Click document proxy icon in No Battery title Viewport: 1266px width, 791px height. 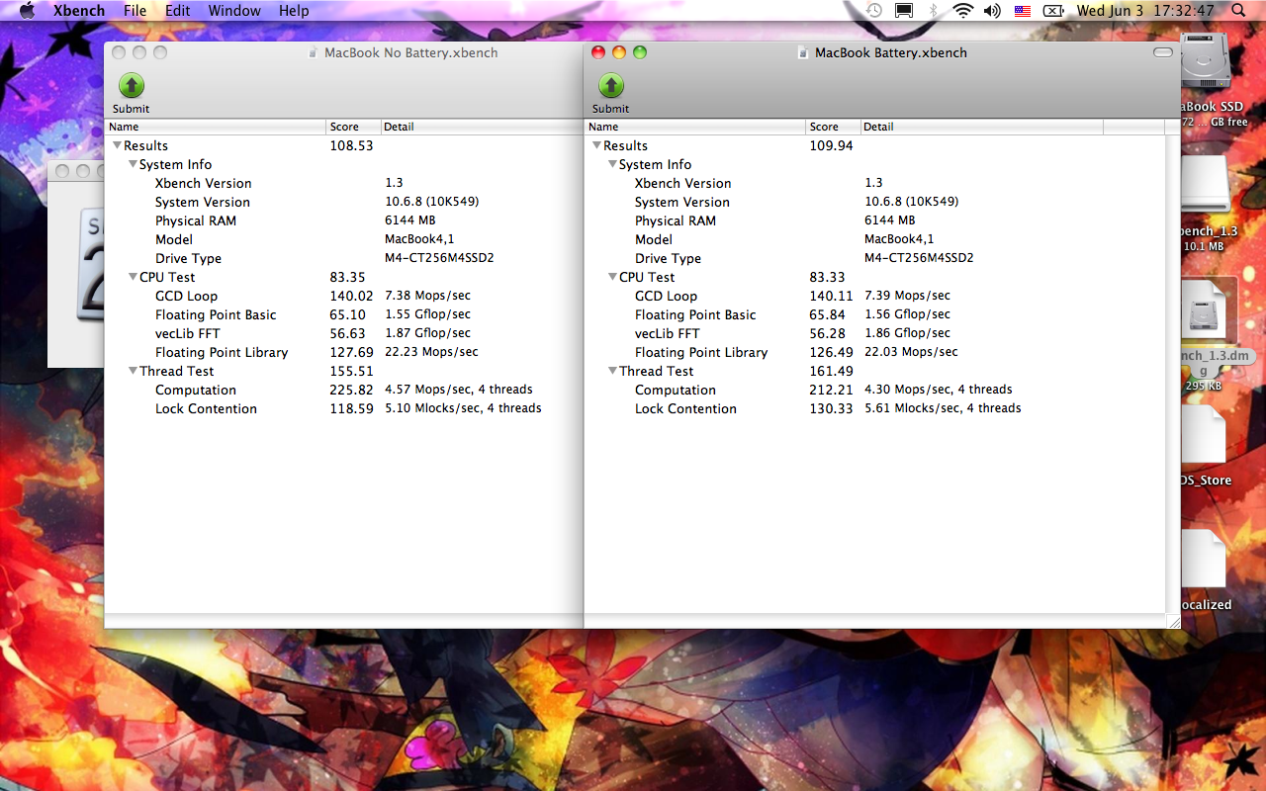[315, 52]
